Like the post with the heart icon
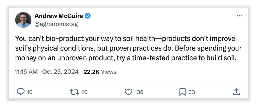 click(x=128, y=92)
